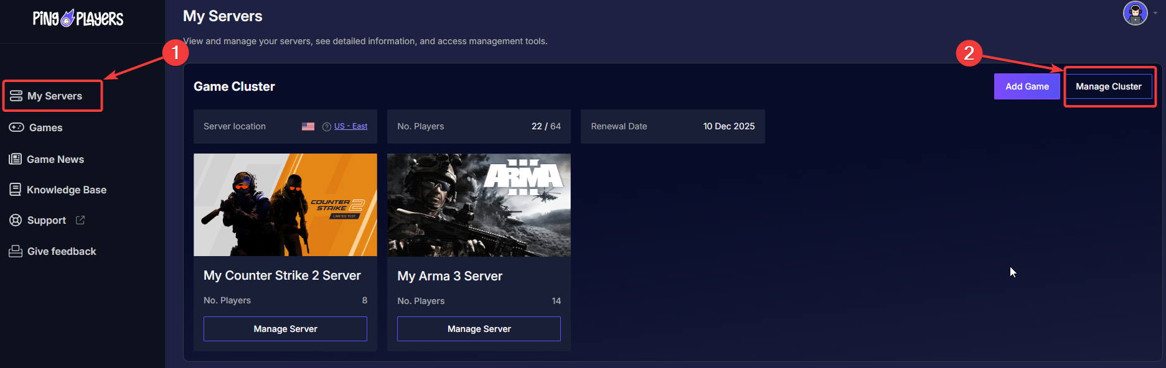Select the My Counter Strike 2 Server title
The width and height of the screenshot is (1166, 368).
[282, 275]
